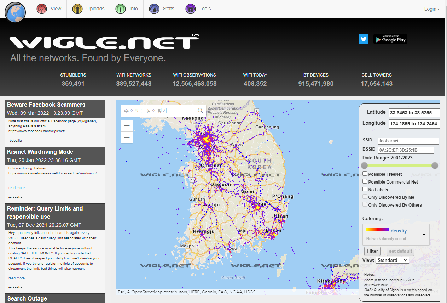Open the View menu
447x303 pixels.
click(49, 9)
